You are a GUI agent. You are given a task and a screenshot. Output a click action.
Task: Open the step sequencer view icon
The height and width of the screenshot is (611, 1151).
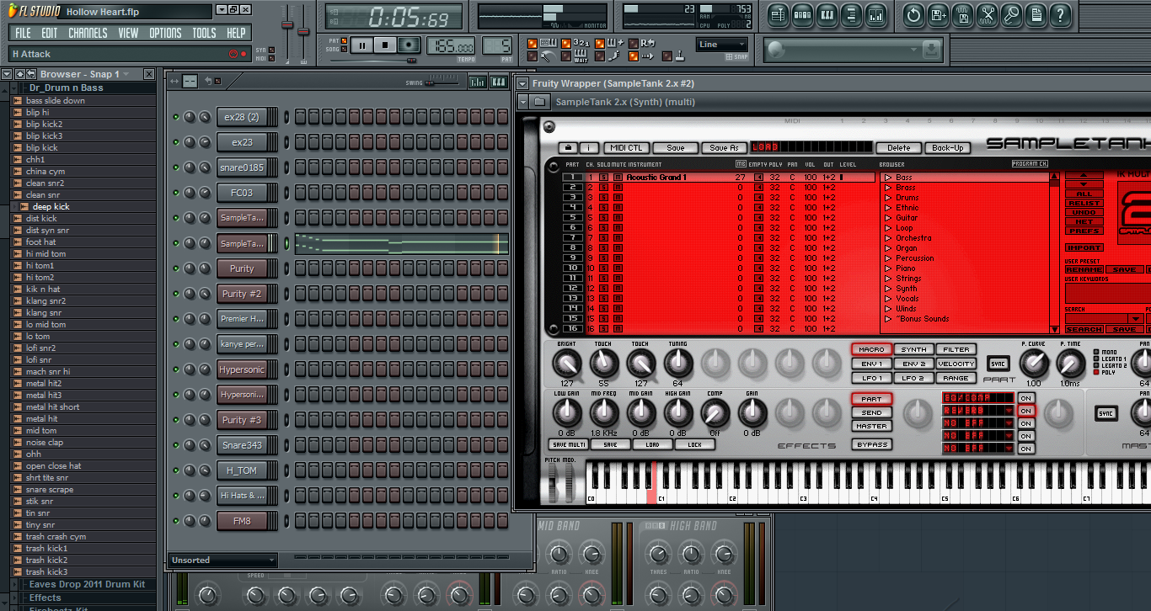[802, 14]
